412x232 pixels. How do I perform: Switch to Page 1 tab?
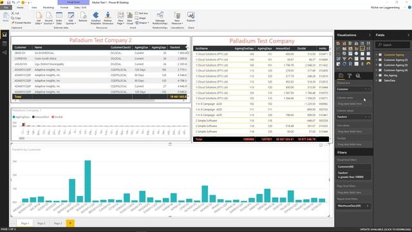tap(25, 224)
